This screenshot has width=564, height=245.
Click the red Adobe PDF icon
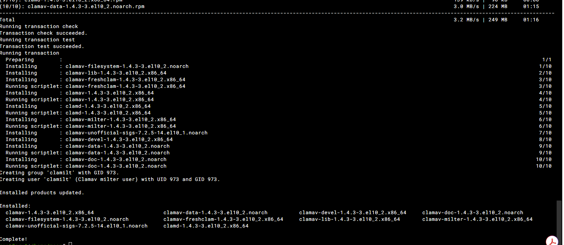(x=552, y=241)
